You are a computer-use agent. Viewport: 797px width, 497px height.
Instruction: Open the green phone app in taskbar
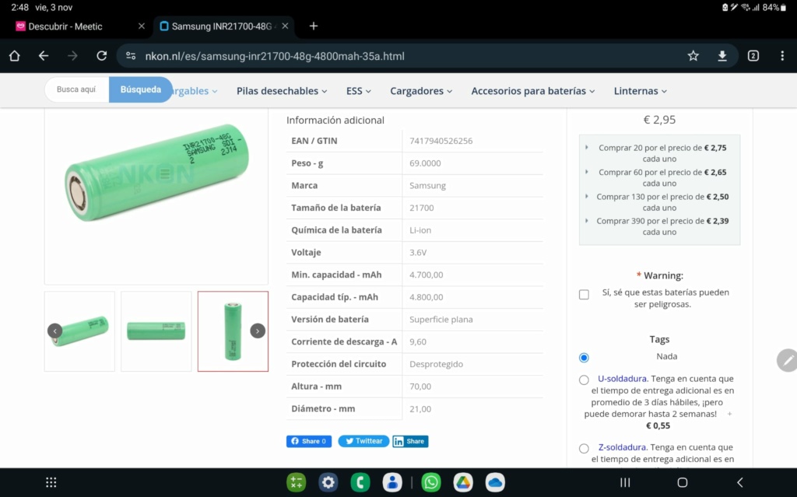(360, 482)
